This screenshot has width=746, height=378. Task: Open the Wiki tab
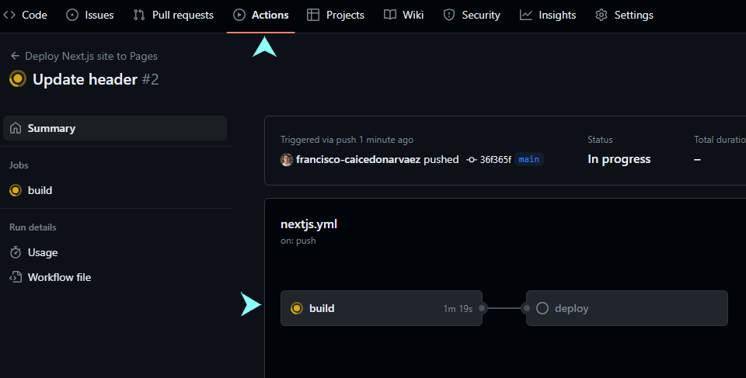(x=404, y=16)
